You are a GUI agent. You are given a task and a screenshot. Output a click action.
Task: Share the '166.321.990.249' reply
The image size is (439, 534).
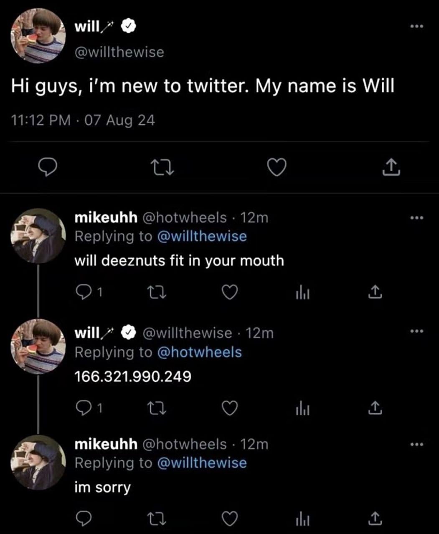tap(375, 408)
